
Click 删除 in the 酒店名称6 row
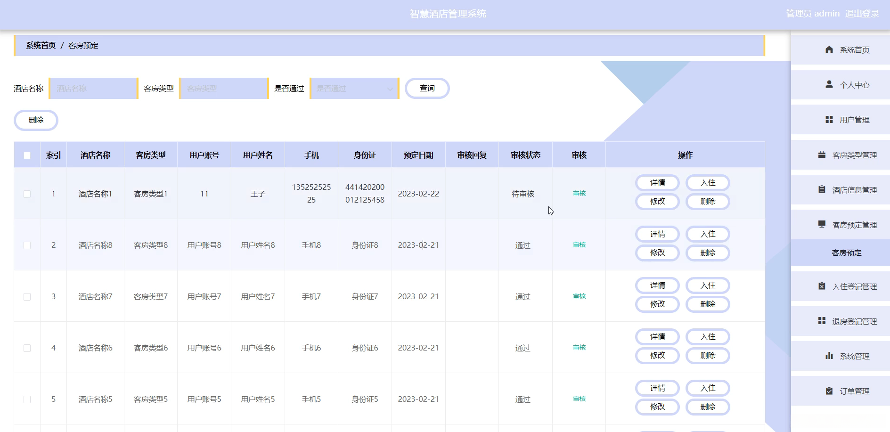(x=708, y=356)
